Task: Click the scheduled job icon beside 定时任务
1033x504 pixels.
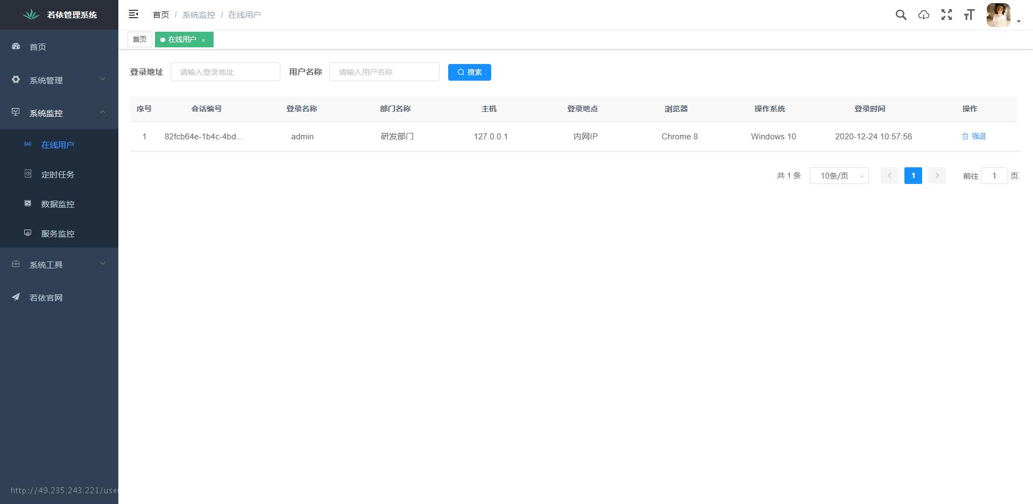Action: (28, 174)
